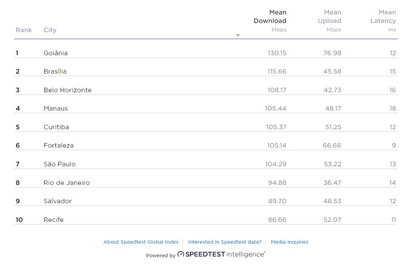The height and width of the screenshot is (265, 411).
Task: Select Fortaleza from the city list
Action: point(59,145)
